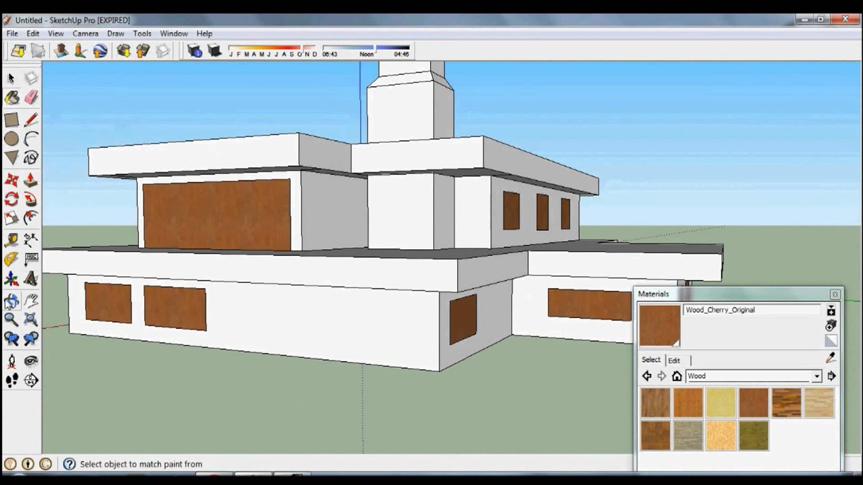This screenshot has height=485, width=863.
Task: Switch to Materials Select tab
Action: [x=651, y=360]
